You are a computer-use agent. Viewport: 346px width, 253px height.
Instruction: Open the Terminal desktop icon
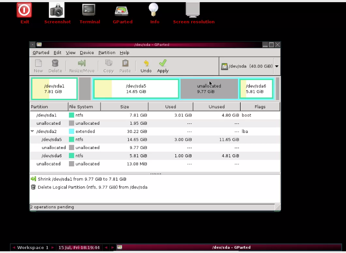click(x=89, y=10)
